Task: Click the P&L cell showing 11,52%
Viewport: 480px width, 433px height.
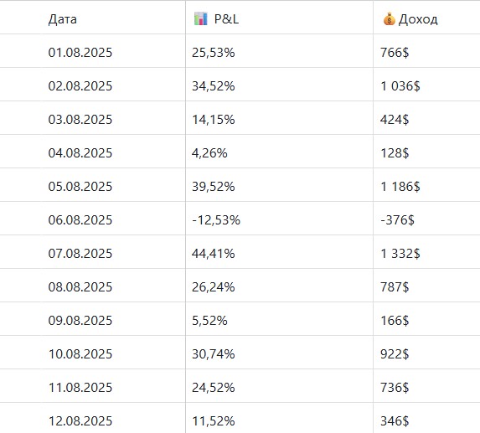Action: point(214,421)
